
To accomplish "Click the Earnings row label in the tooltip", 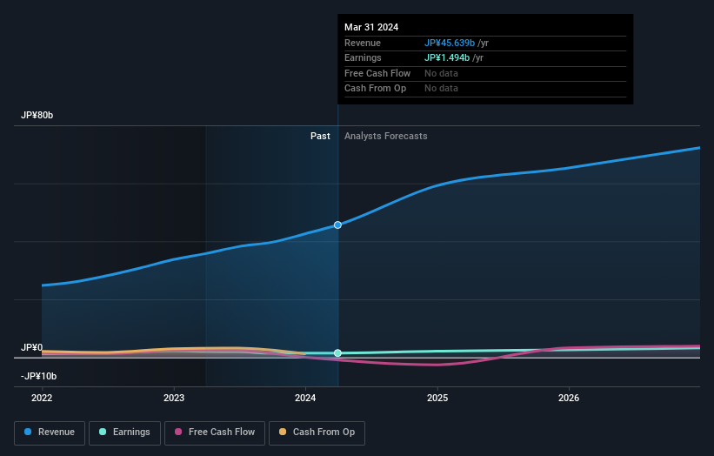I will [363, 57].
